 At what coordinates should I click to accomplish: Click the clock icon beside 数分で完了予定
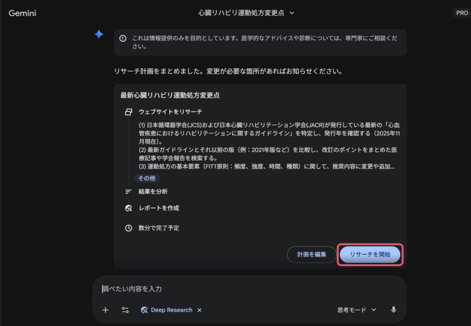129,228
